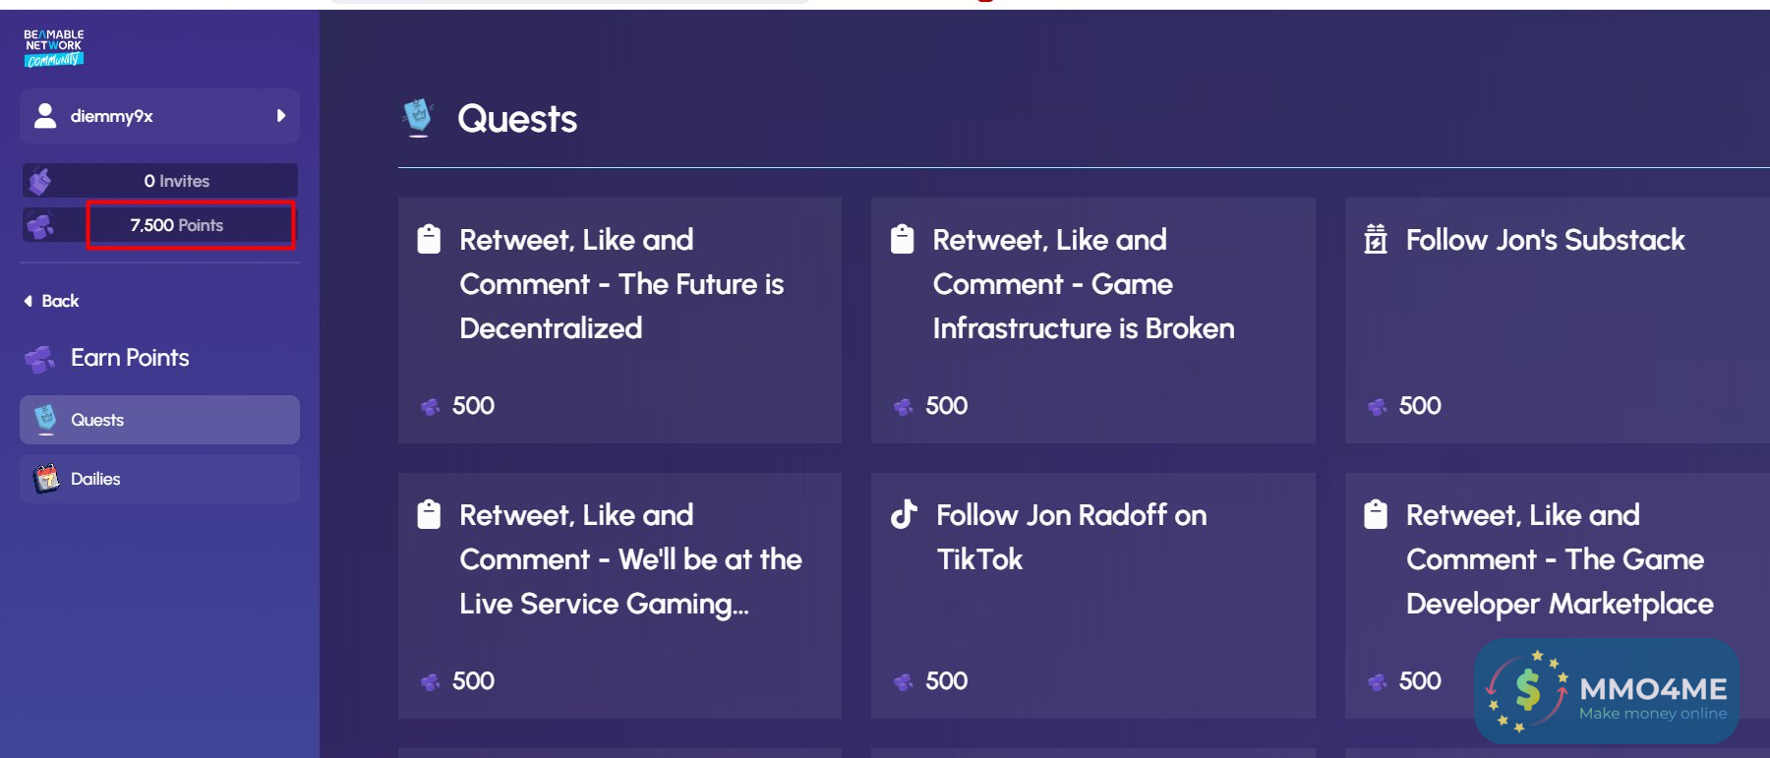1770x758 pixels.
Task: Click the Follow Jon's Substack quest icon
Action: coord(1376,239)
